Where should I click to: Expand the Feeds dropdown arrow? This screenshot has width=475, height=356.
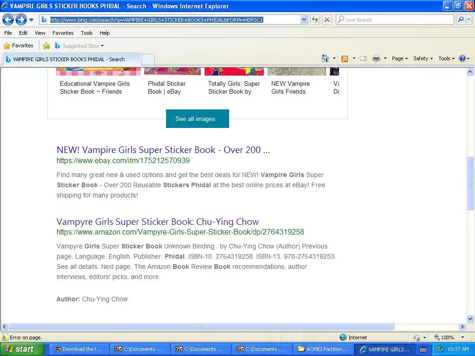tap(354, 58)
